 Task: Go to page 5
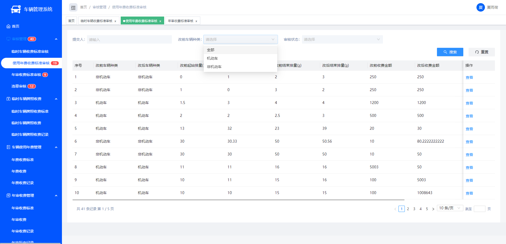click(427, 209)
